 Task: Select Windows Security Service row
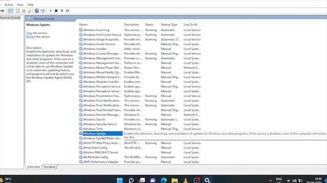coord(139,124)
